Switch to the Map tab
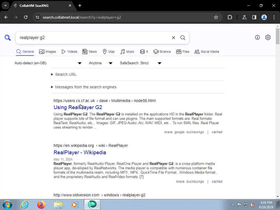This screenshot has height=210, width=280. pyautogui.click(x=109, y=52)
